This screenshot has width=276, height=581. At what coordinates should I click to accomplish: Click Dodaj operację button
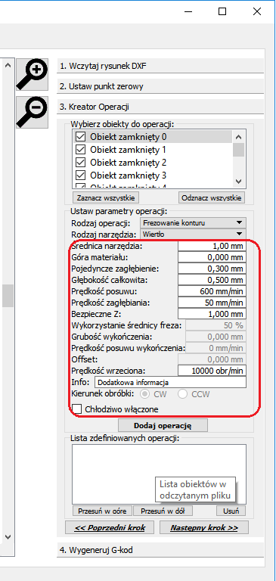[163, 425]
